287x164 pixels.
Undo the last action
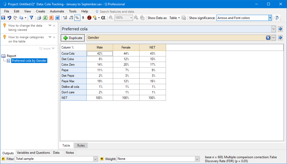[9, 18]
